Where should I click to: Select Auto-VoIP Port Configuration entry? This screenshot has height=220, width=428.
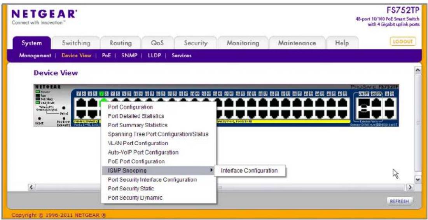click(x=159, y=152)
